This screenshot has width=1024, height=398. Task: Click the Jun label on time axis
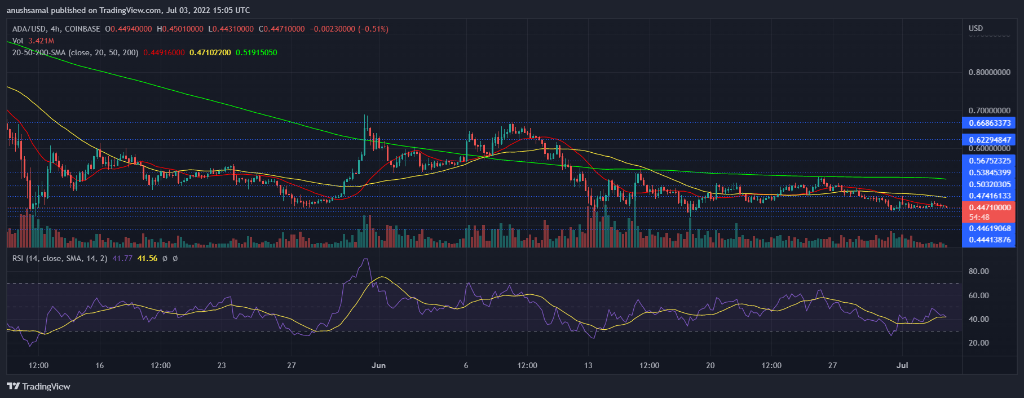pos(379,365)
